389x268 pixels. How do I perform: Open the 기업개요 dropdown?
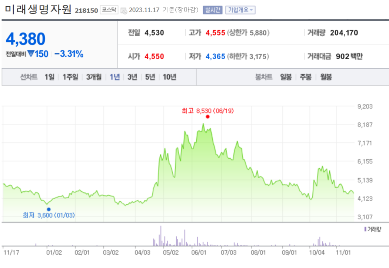tap(240, 10)
